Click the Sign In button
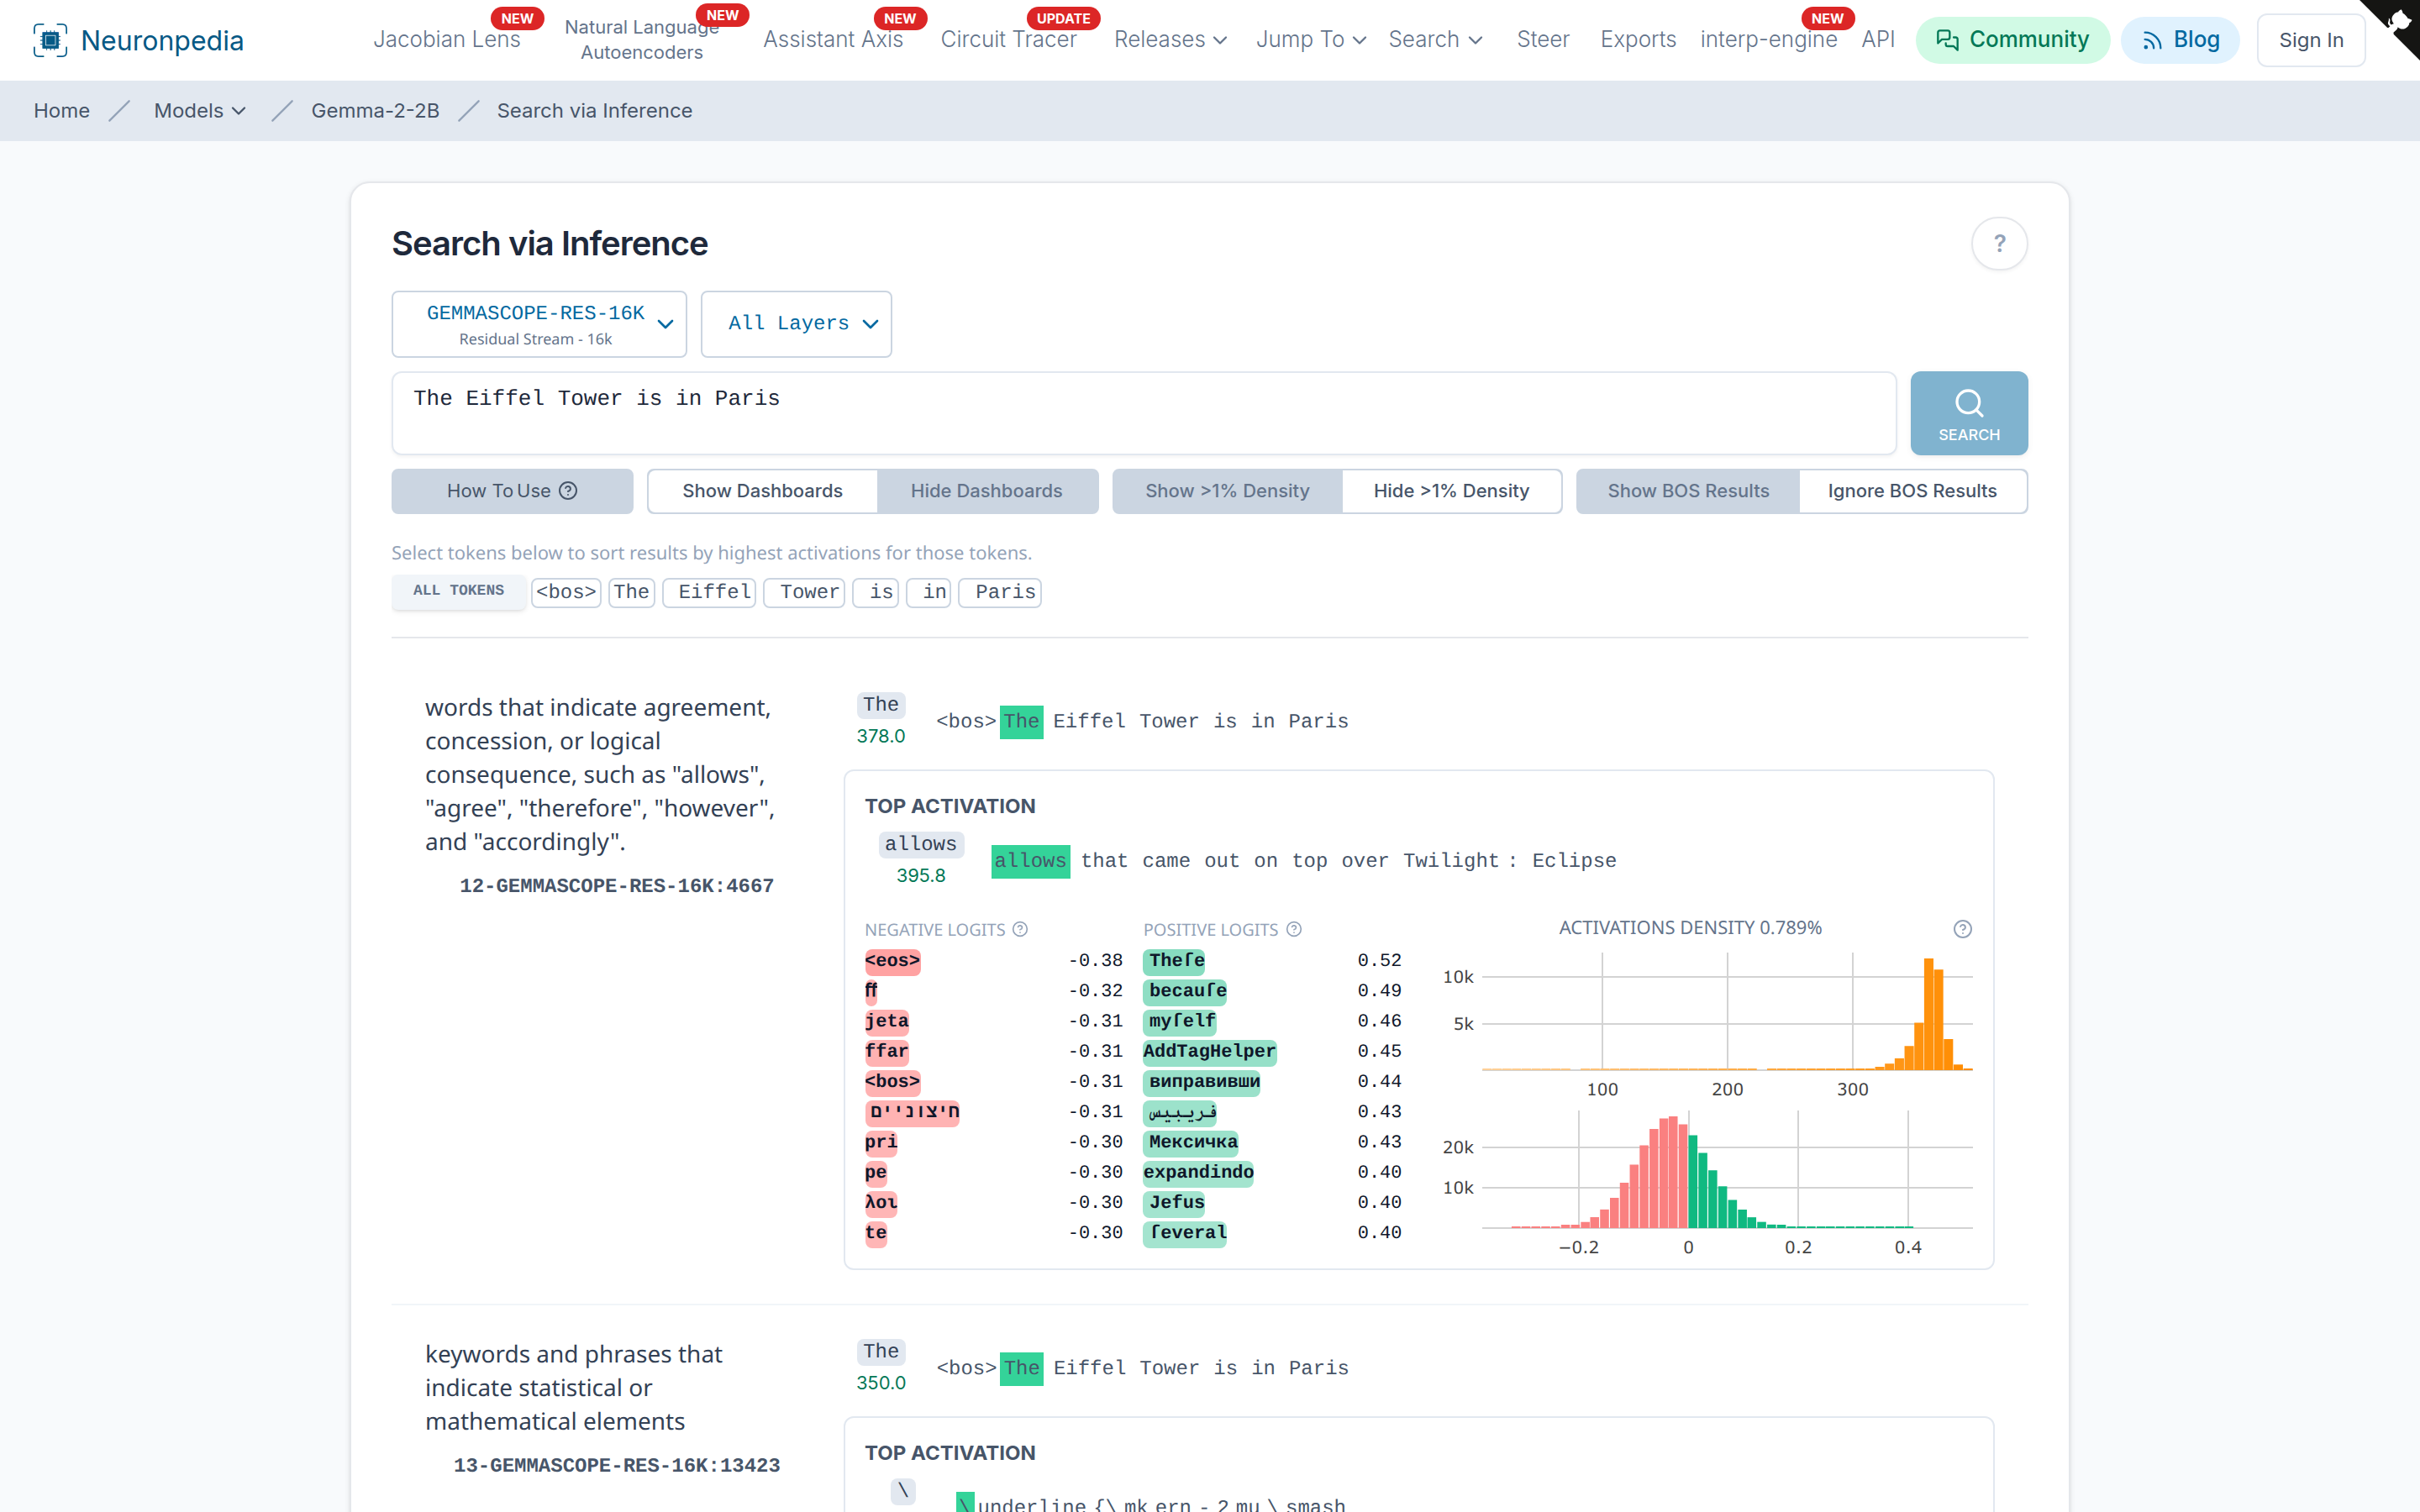Screen dimensions: 2420x1512 pos(2310,40)
